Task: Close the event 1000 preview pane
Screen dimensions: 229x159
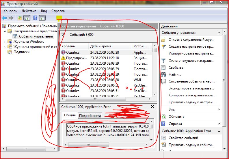Action: click(152, 106)
